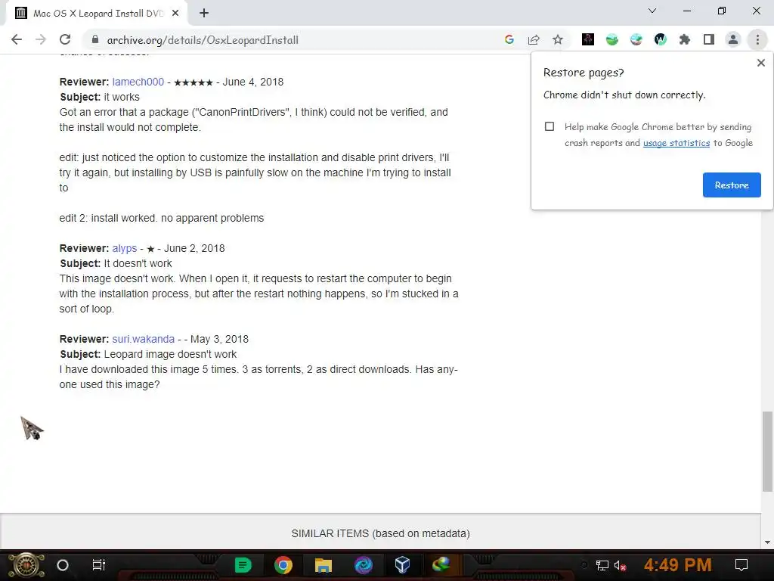Toggle the browser side panel
Screen dimensions: 774x581
pyautogui.click(x=709, y=39)
